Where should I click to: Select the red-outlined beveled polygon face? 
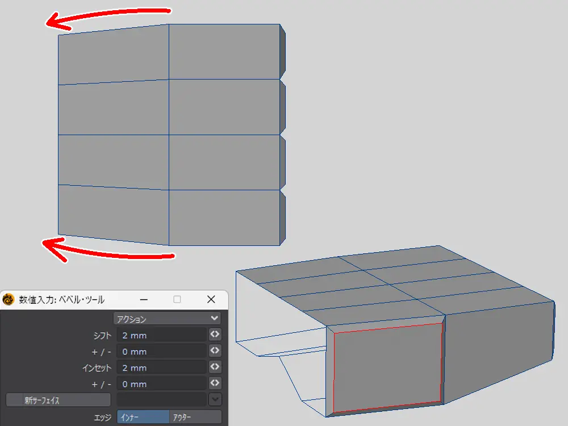tap(388, 367)
